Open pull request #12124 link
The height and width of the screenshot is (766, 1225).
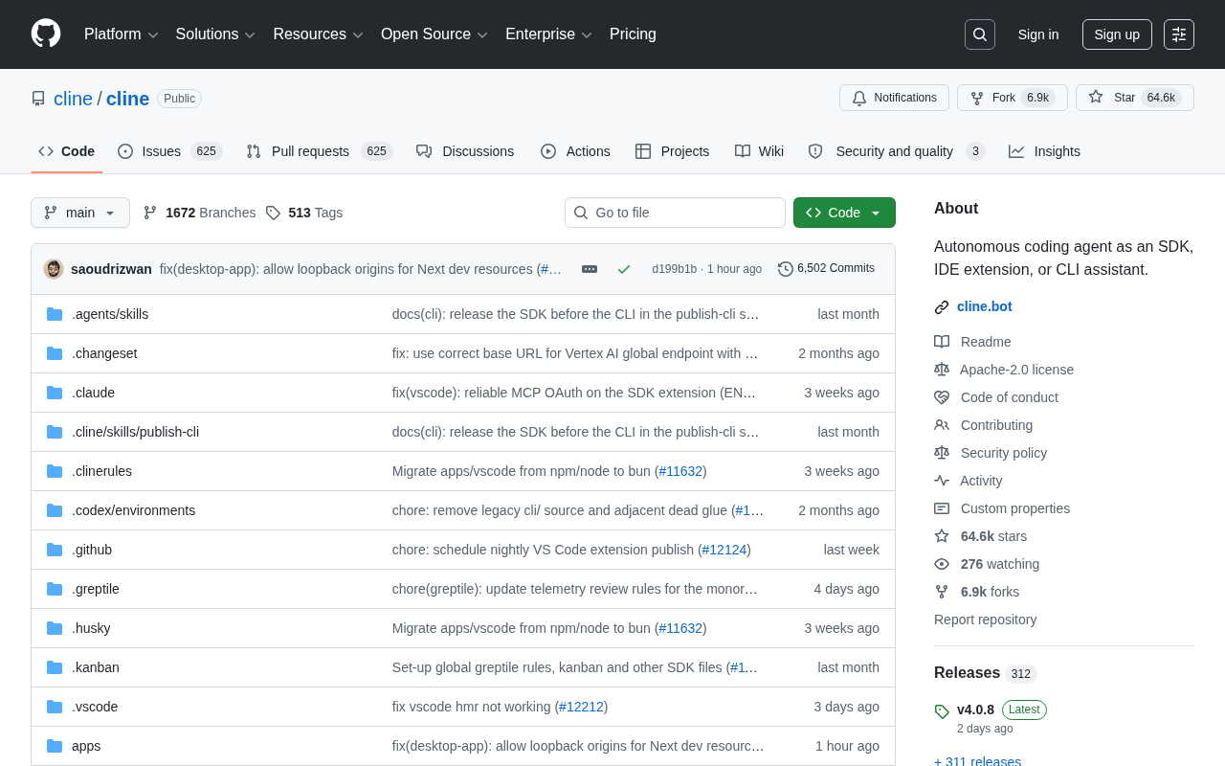[724, 550]
